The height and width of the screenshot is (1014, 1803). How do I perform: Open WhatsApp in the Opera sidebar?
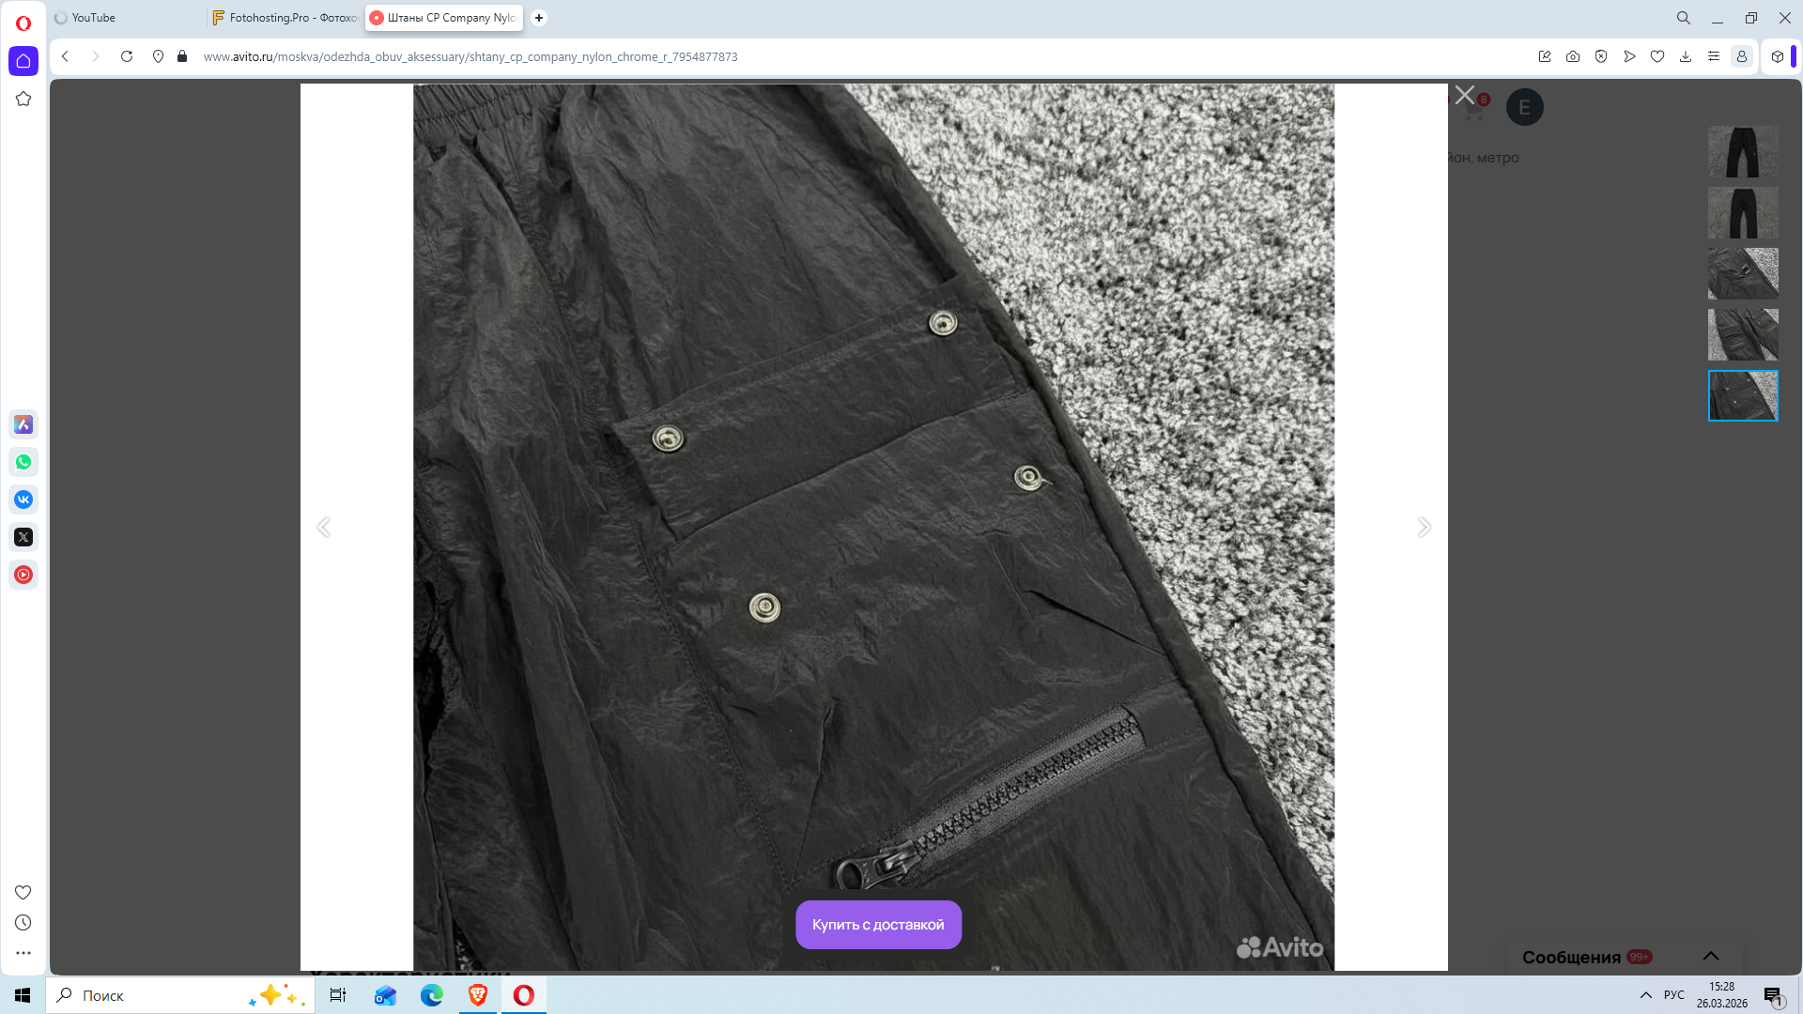tap(23, 462)
